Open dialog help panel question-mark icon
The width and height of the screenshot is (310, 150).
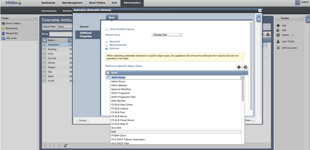(259, 20)
